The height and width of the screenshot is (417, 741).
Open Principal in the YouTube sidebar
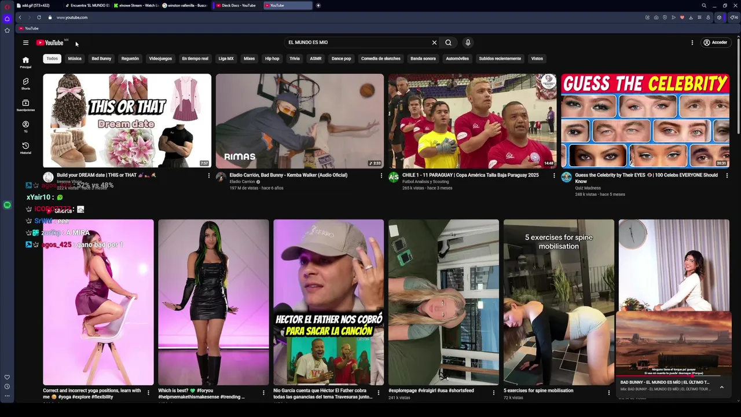click(x=25, y=63)
